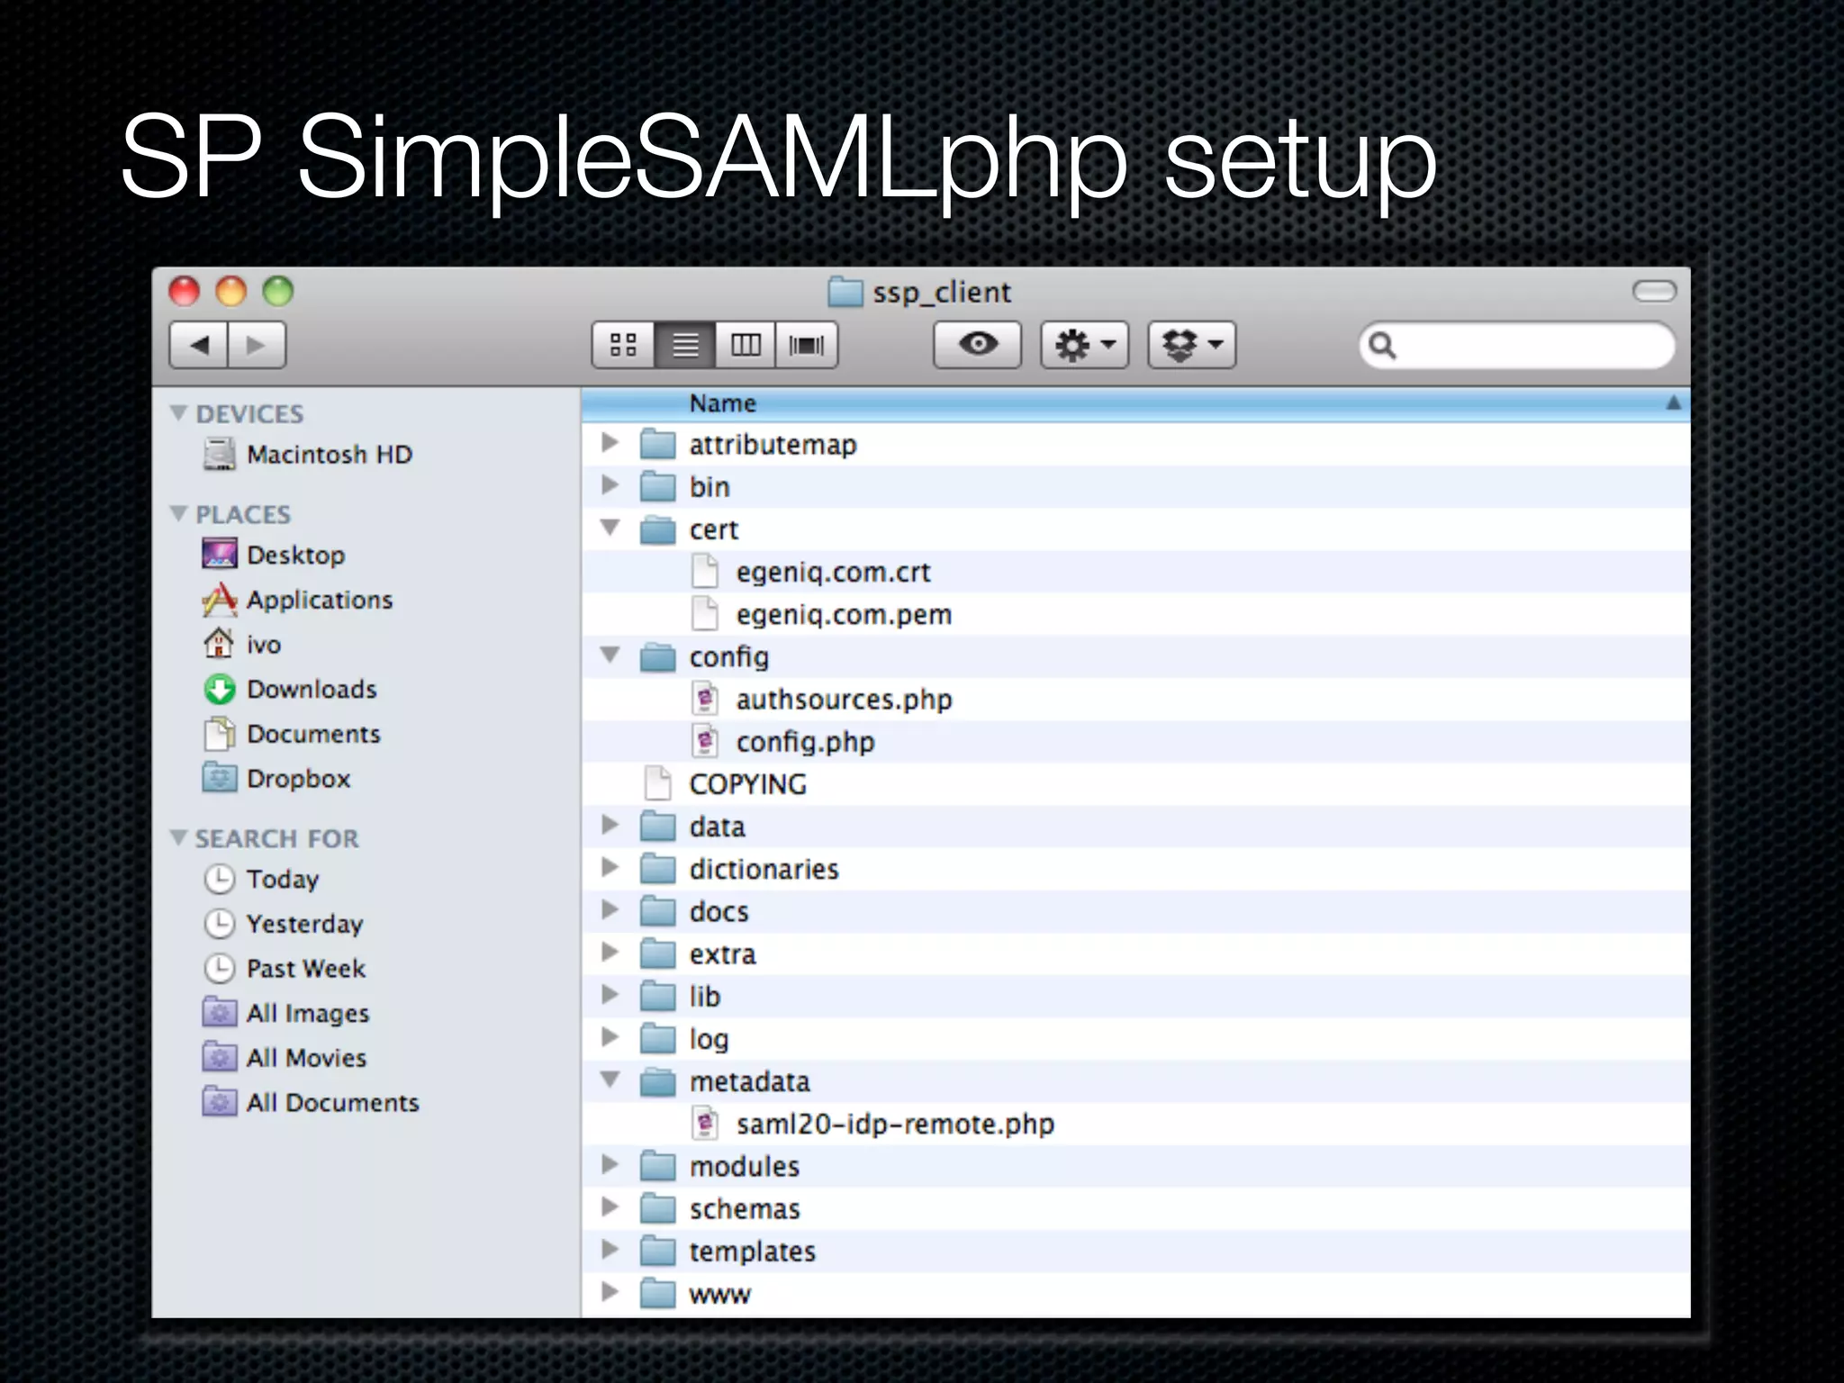Collapse the DEVICES sidebar section
This screenshot has width=1844, height=1383.
click(x=178, y=413)
